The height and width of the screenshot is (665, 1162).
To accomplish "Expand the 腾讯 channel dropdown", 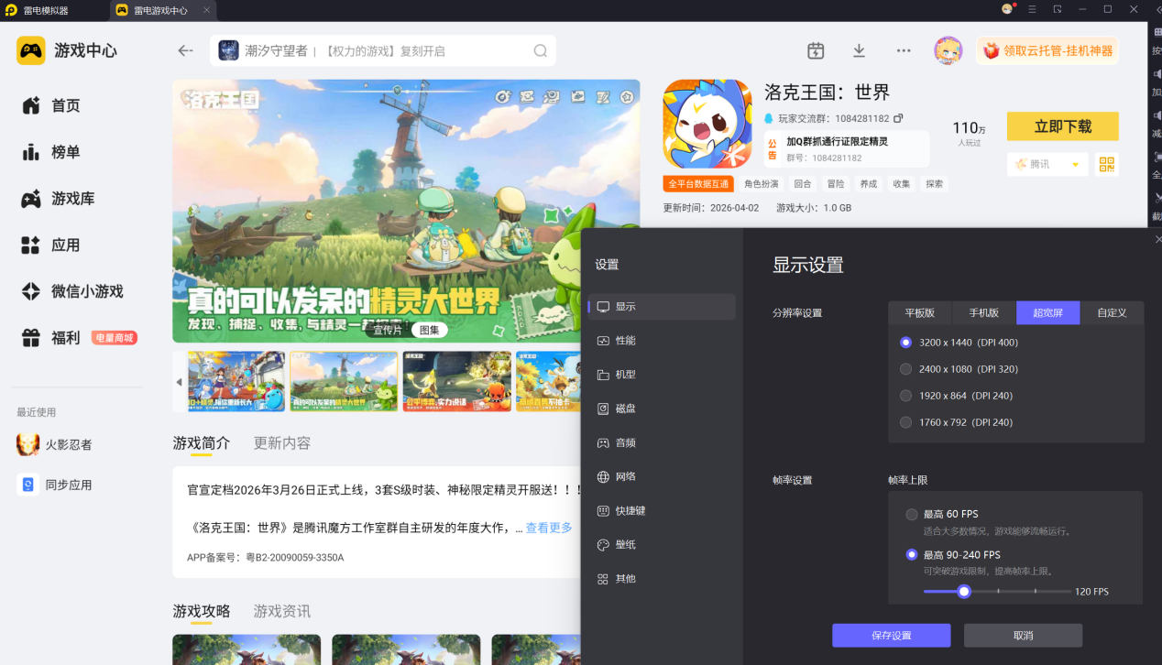I will (1047, 164).
